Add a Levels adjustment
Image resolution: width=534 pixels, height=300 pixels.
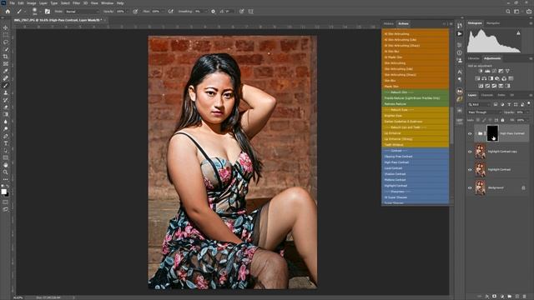point(487,71)
